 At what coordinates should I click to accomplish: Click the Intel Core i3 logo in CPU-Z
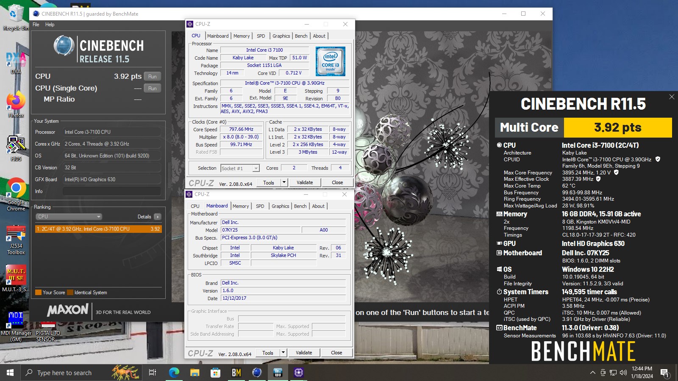click(x=331, y=61)
